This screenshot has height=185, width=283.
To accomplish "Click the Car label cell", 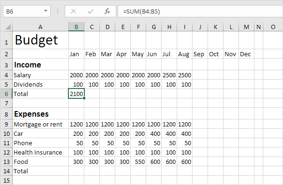I will [40, 133].
